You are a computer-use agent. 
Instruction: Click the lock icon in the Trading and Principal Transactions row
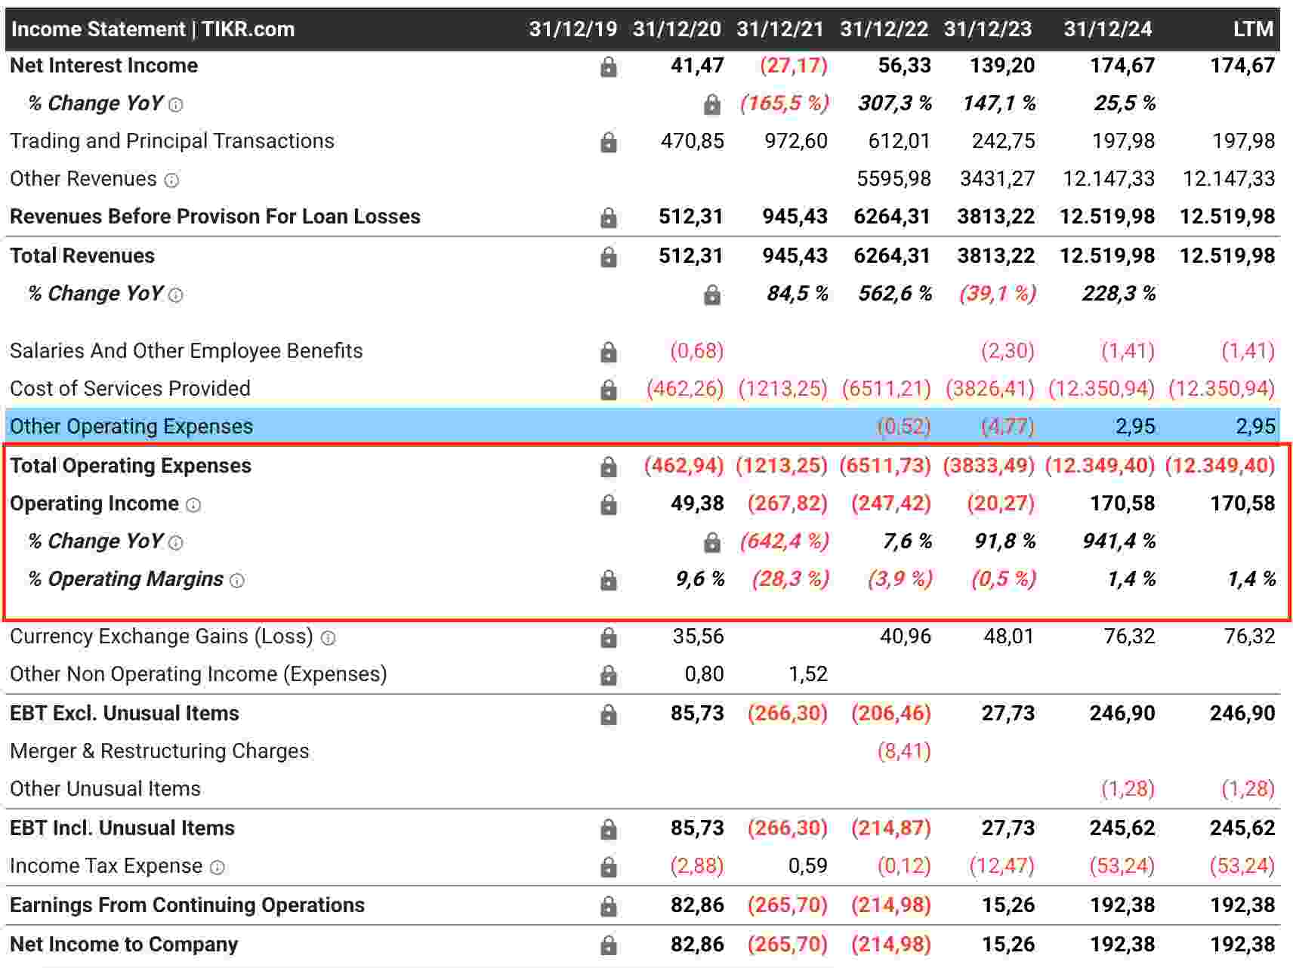tap(608, 143)
